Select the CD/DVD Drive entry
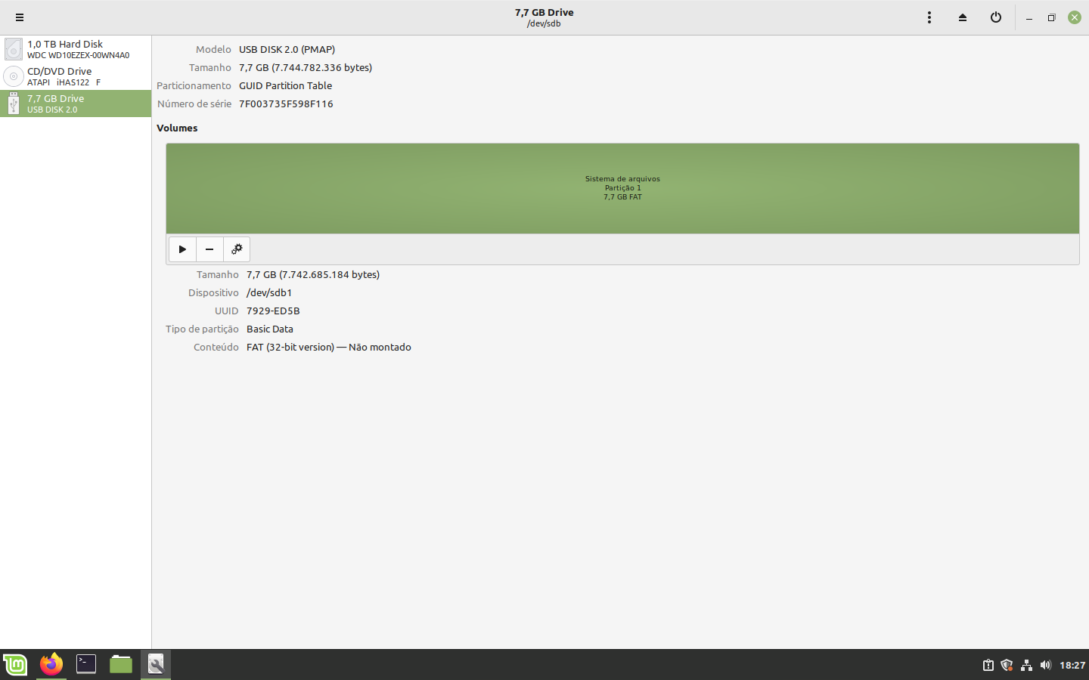 76,76
